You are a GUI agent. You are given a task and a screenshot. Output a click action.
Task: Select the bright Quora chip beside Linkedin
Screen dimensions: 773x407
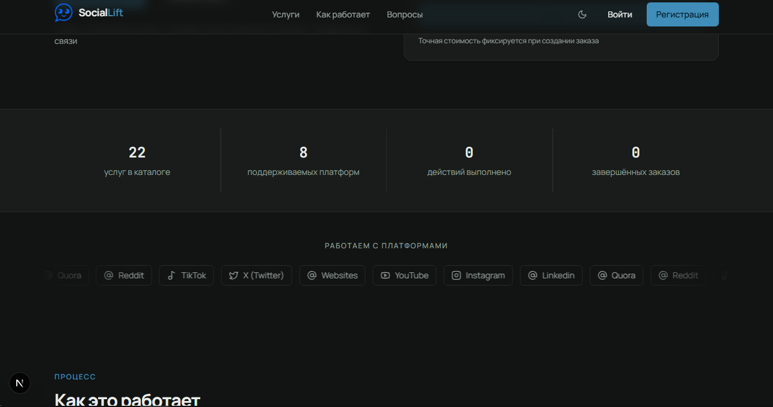617,275
